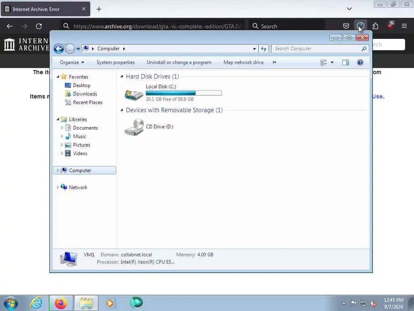414x311 pixels.
Task: Select the CD Drive (D:) icon
Action: 134,127
